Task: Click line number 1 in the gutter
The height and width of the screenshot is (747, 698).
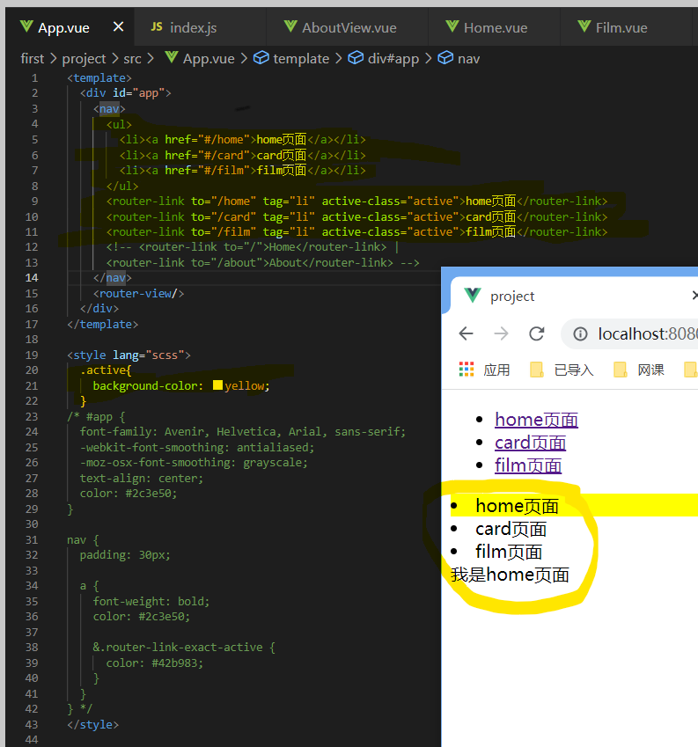Action: (x=35, y=77)
